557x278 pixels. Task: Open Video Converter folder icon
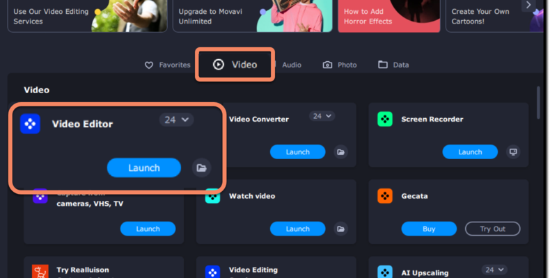(x=340, y=152)
